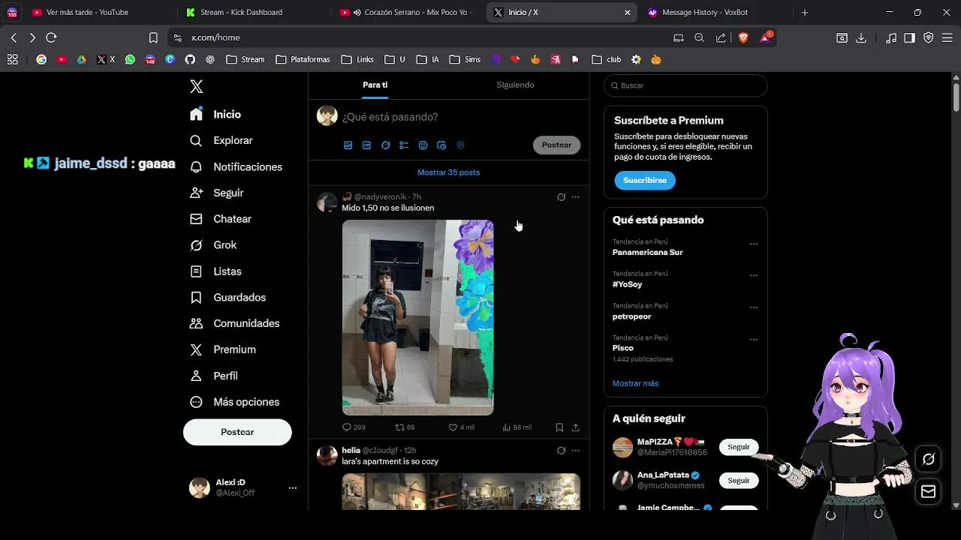The image size is (961, 540).
Task: Open account menu next to Alexi :D
Action: pyautogui.click(x=293, y=487)
